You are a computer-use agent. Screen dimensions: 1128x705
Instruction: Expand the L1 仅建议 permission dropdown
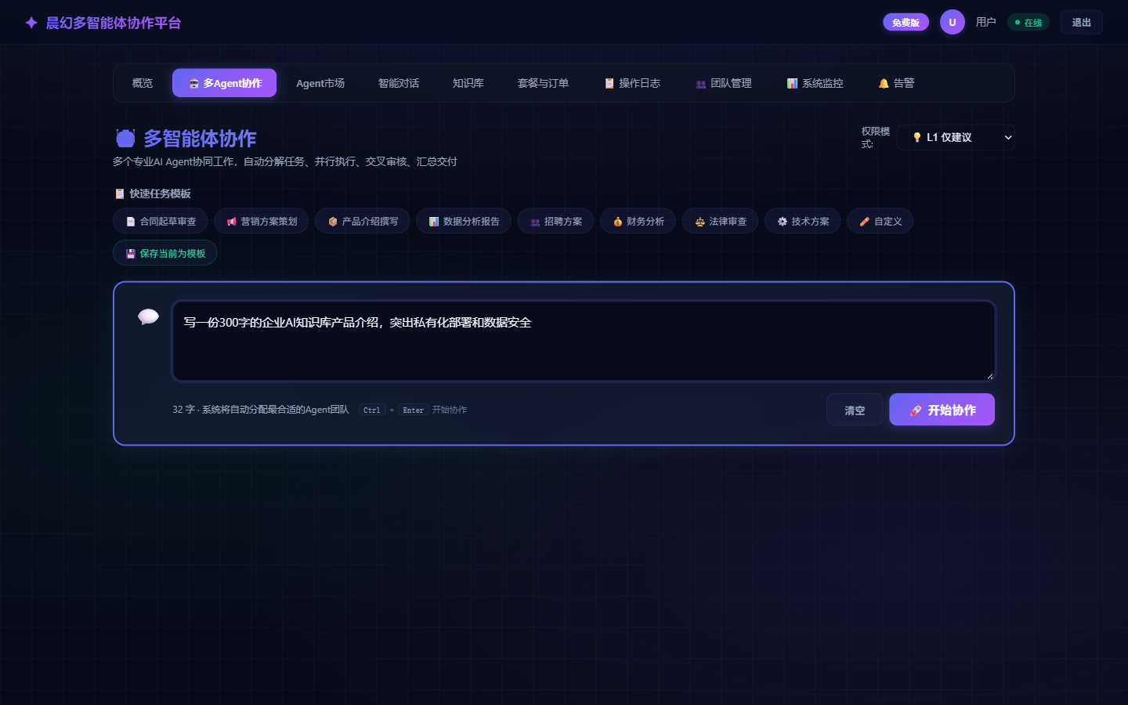coord(956,137)
